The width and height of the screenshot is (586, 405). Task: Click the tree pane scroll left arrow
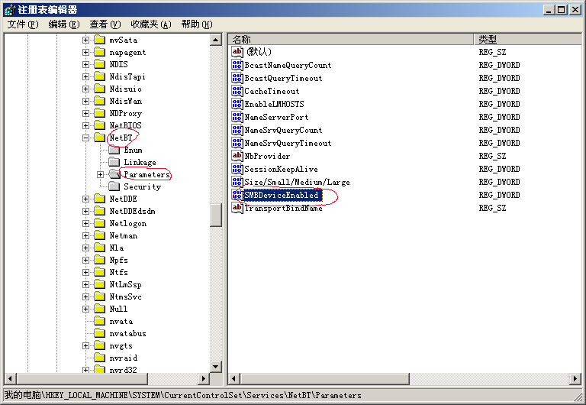[11, 379]
